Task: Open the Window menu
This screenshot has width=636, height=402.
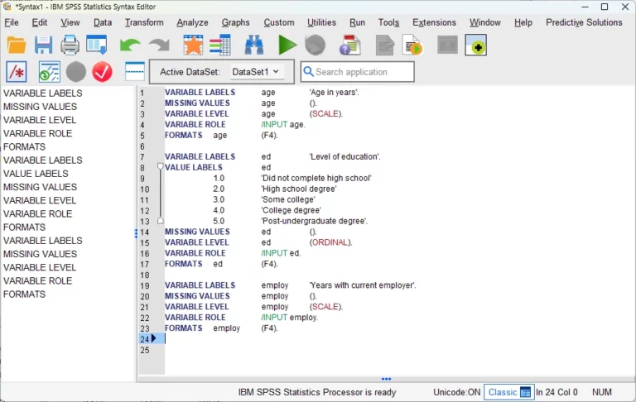Action: tap(484, 22)
